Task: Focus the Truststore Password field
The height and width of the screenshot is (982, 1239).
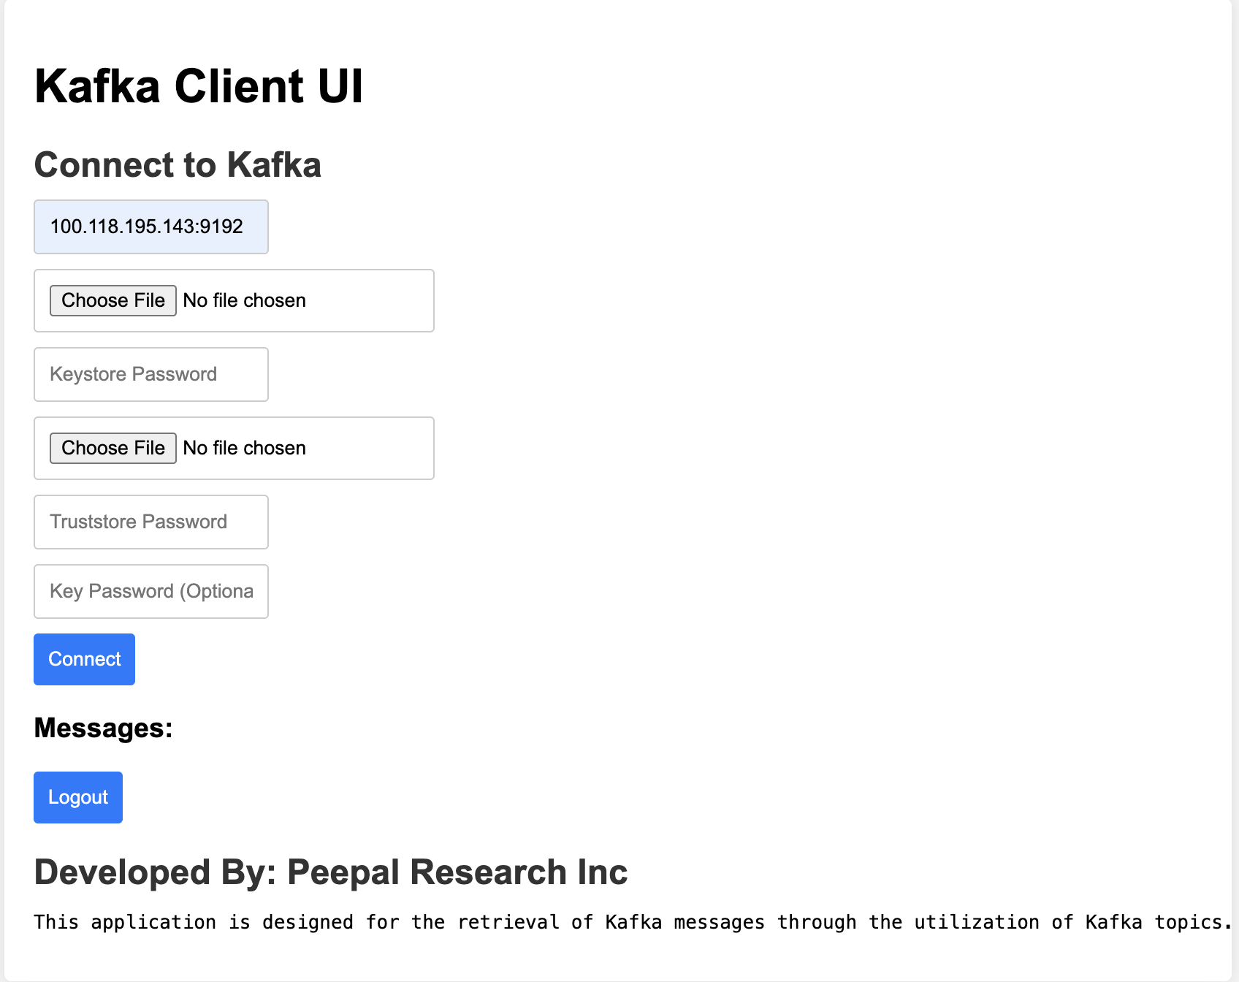Action: 150,522
